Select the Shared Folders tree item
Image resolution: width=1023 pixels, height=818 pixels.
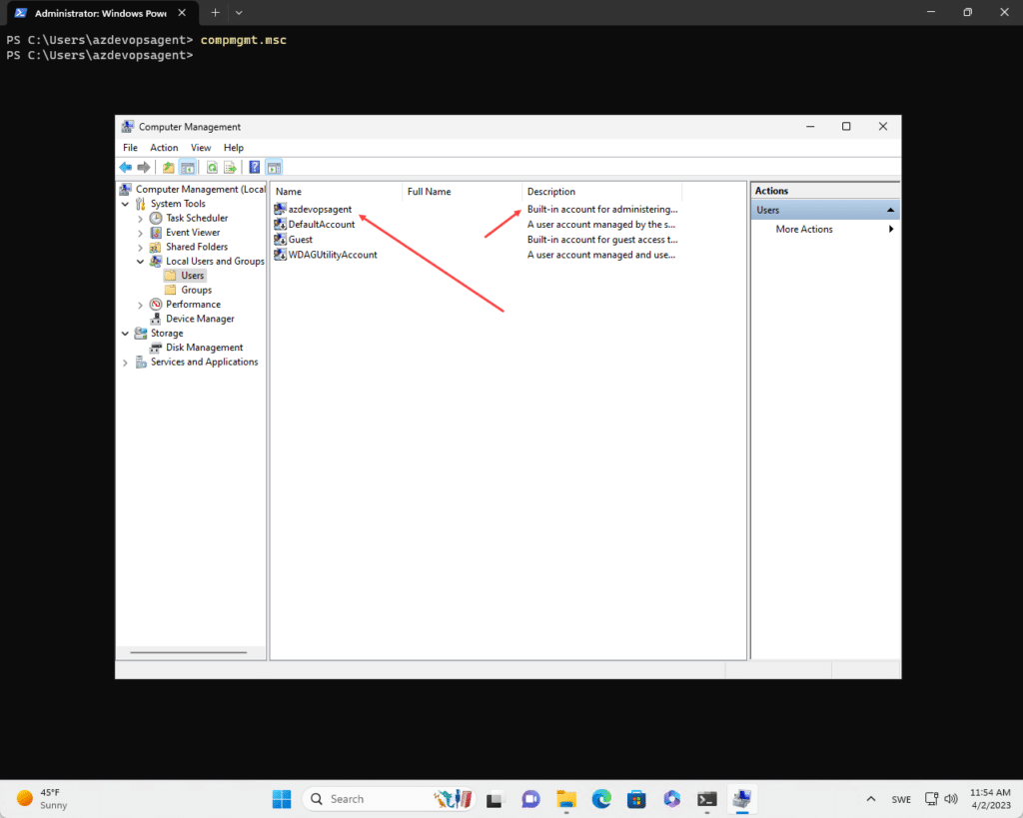197,247
